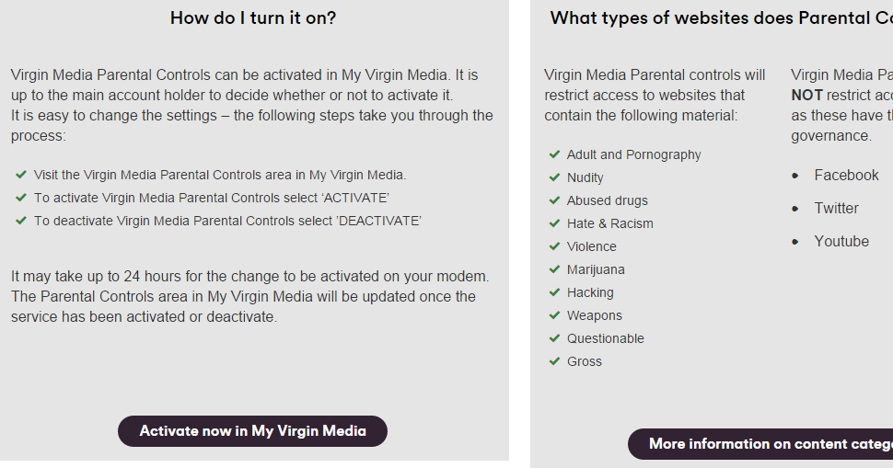Click the tick icon beside Questionable

[554, 338]
